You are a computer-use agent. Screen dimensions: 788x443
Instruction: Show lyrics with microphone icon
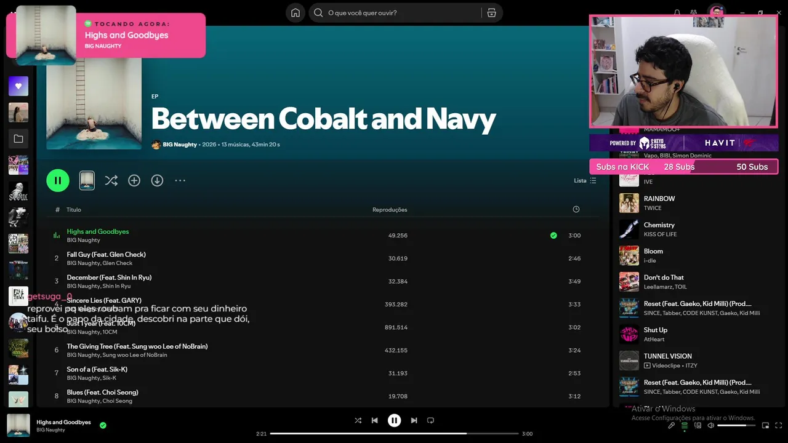[x=672, y=425]
